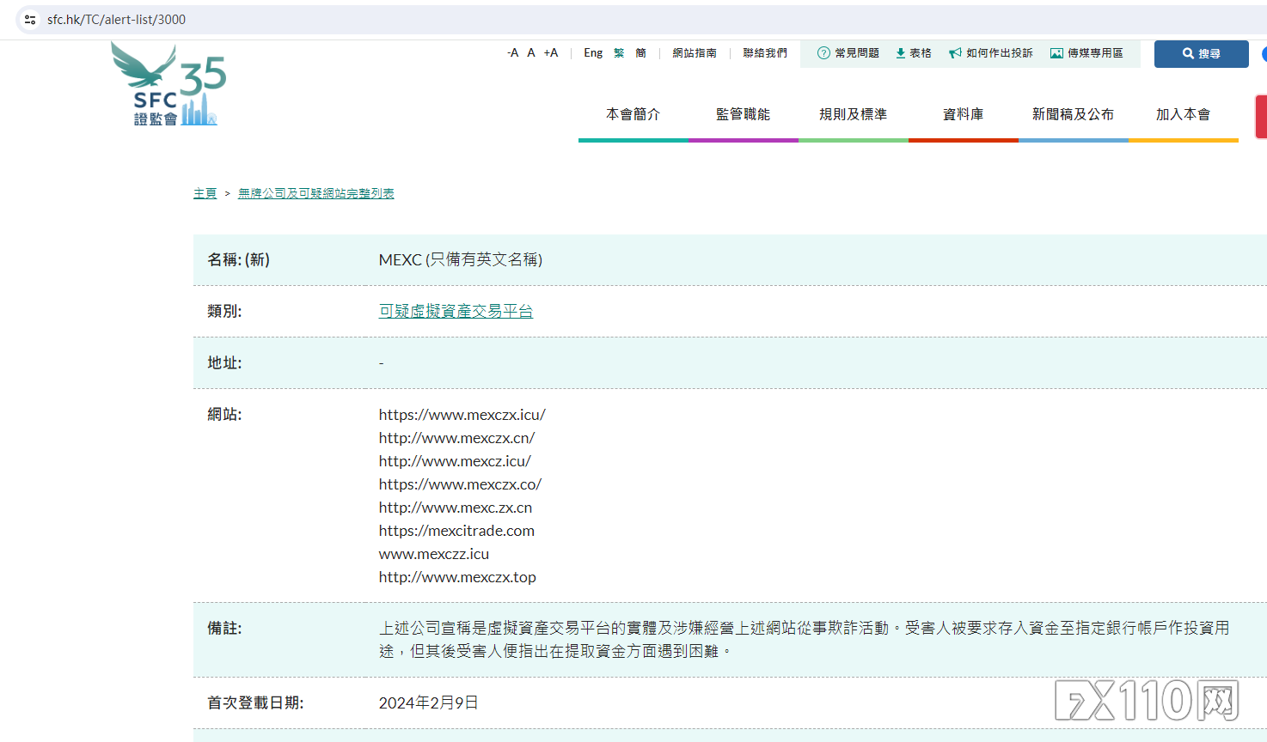Decrease font size with -A
The width and height of the screenshot is (1267, 742).
click(512, 53)
